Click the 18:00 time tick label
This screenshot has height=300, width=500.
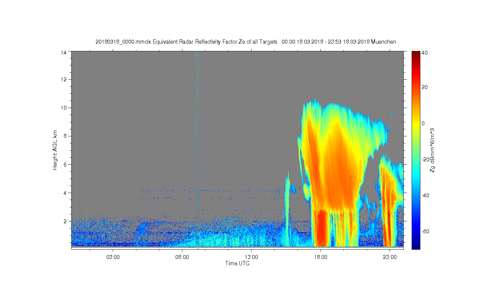pyautogui.click(x=320, y=257)
